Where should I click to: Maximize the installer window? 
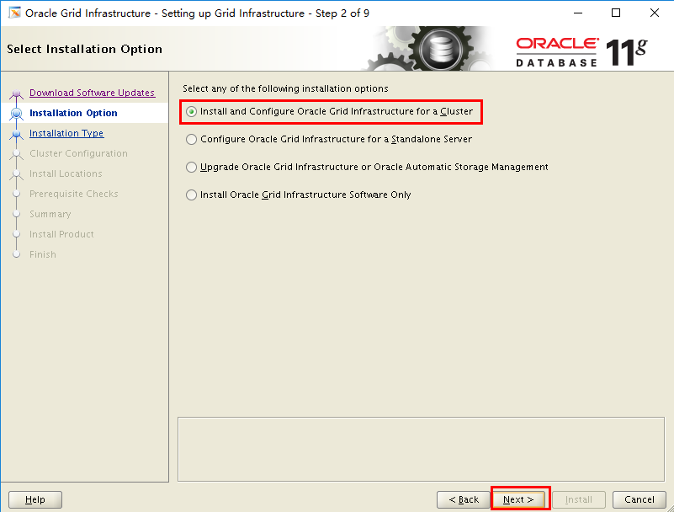click(616, 13)
